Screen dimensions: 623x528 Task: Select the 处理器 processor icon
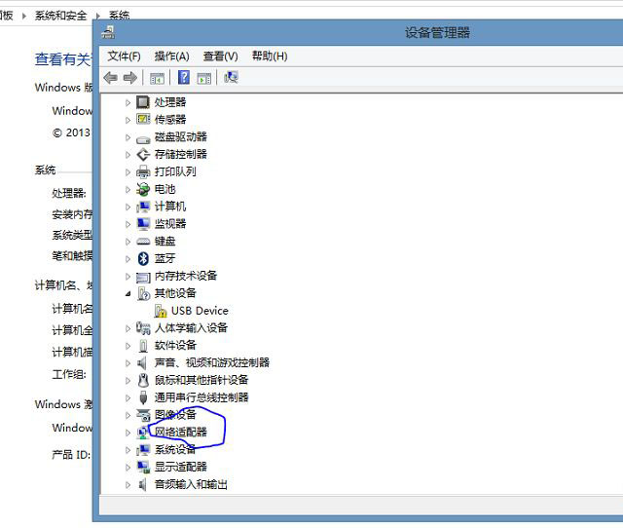pos(143,102)
